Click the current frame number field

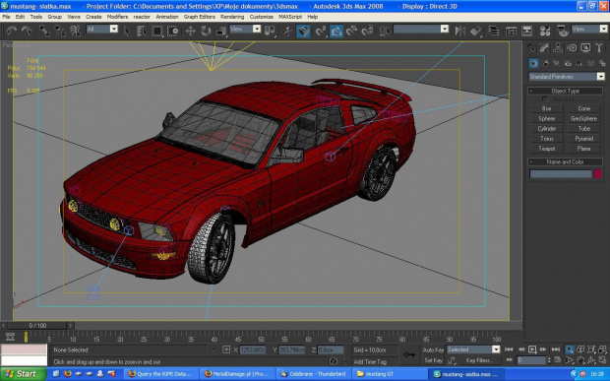[531, 360]
